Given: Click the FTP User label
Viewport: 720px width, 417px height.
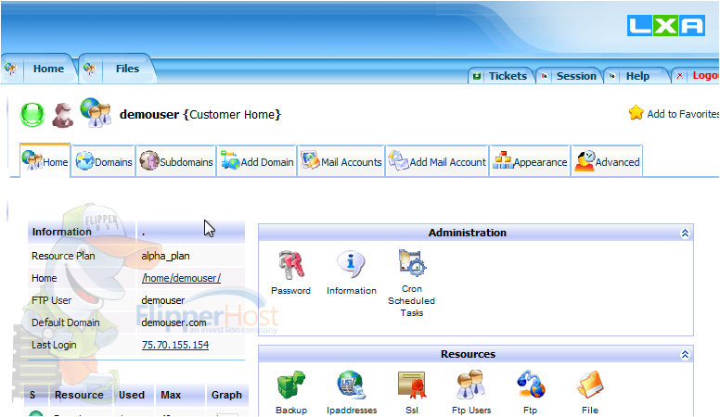Looking at the screenshot, I should click(x=51, y=300).
